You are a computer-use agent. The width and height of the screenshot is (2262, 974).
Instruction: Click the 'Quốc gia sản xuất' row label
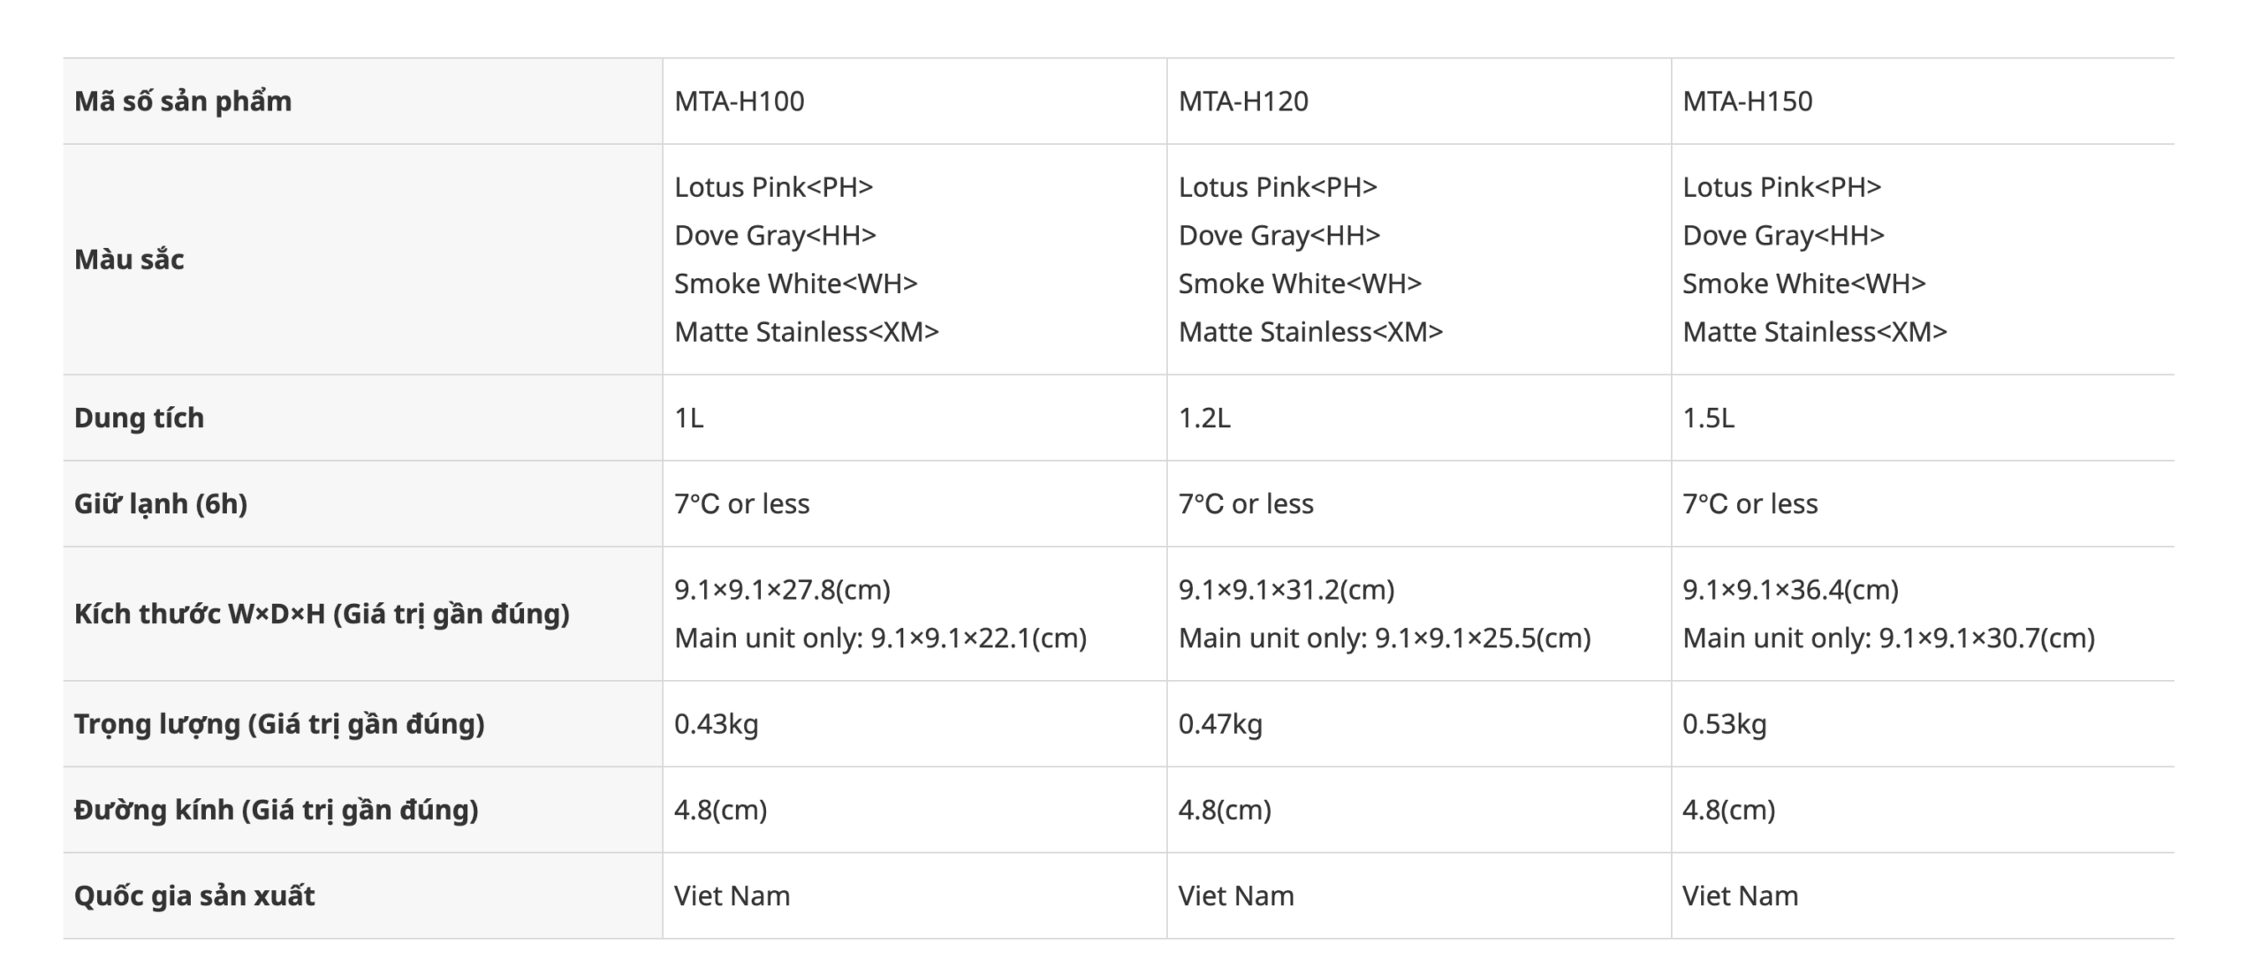tap(194, 895)
